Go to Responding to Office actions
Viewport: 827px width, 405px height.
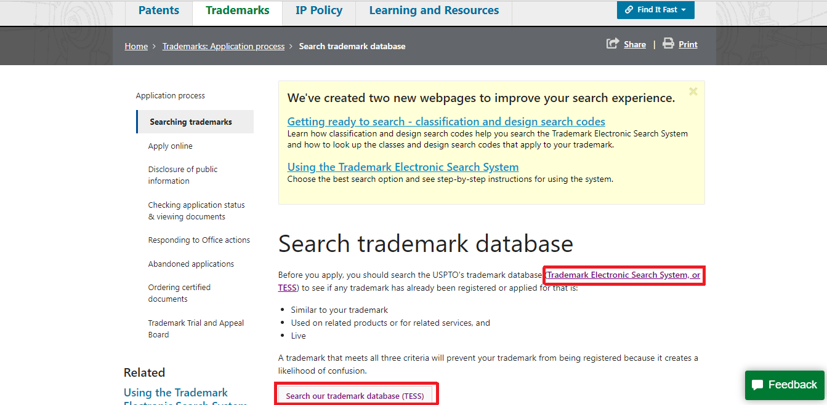[x=199, y=240]
